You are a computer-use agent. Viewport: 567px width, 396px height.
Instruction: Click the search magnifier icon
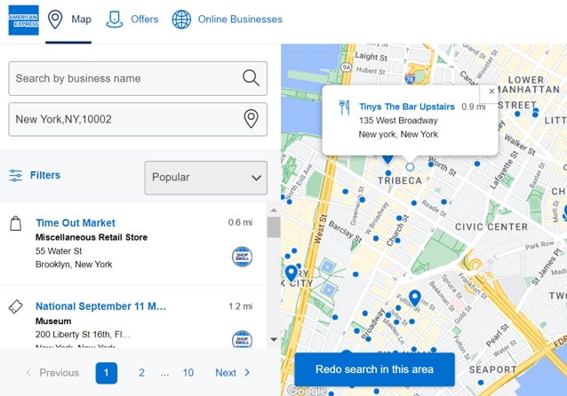point(251,78)
